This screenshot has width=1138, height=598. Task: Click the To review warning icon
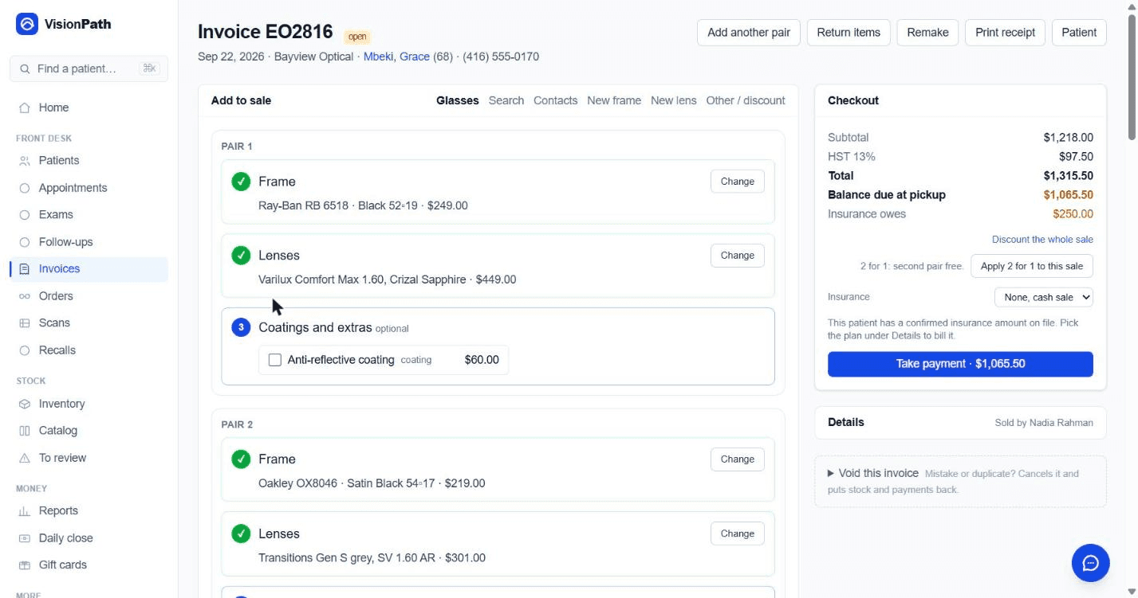tap(25, 458)
